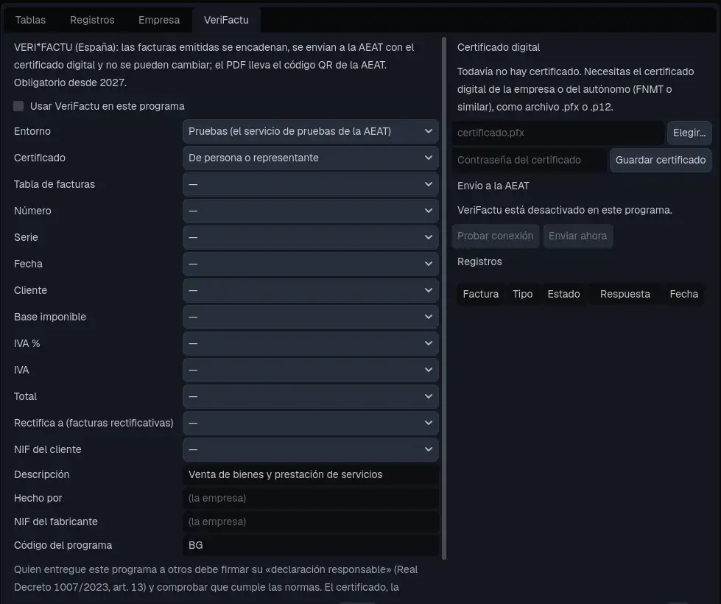Expand the Rectifica a dropdown
Viewport: 721px width, 604px height.
[x=310, y=424]
